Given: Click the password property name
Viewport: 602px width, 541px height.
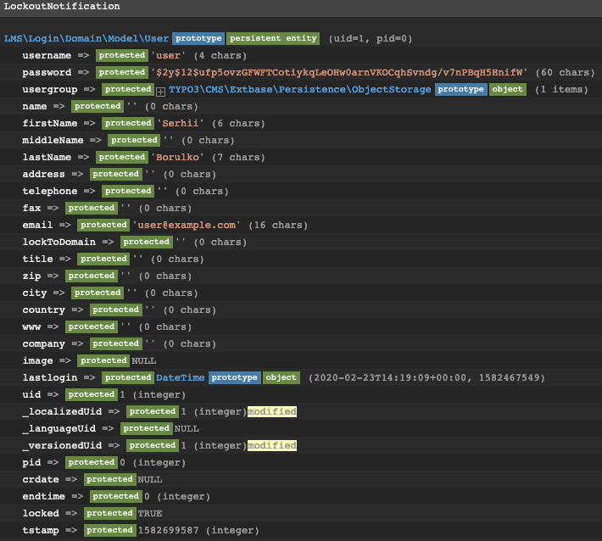Looking at the screenshot, I should pyautogui.click(x=47, y=73).
